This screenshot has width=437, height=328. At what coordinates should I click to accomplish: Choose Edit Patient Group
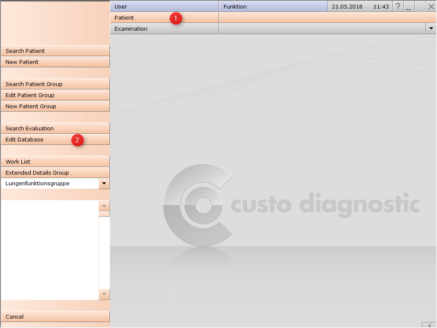tap(55, 95)
